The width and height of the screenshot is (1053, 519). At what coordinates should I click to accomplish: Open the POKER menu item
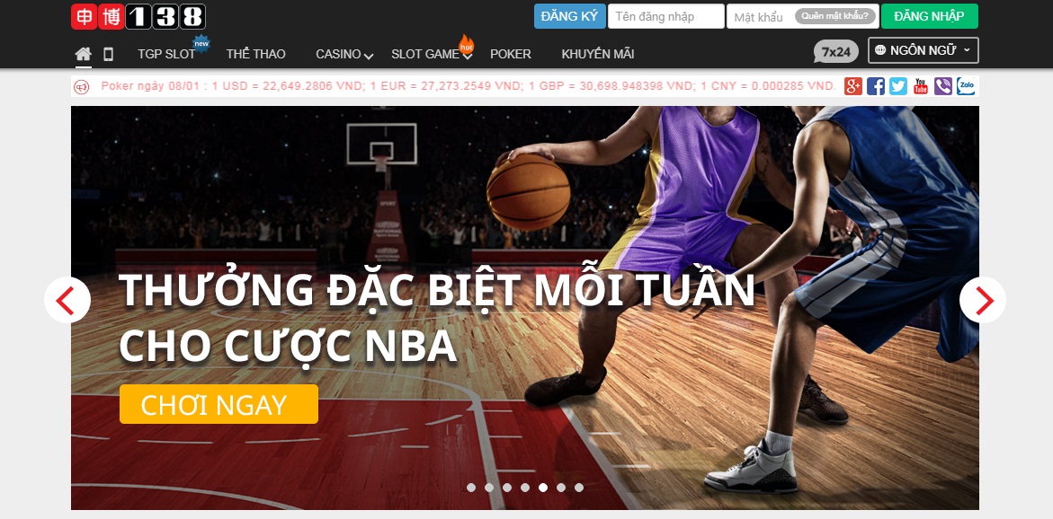[511, 54]
